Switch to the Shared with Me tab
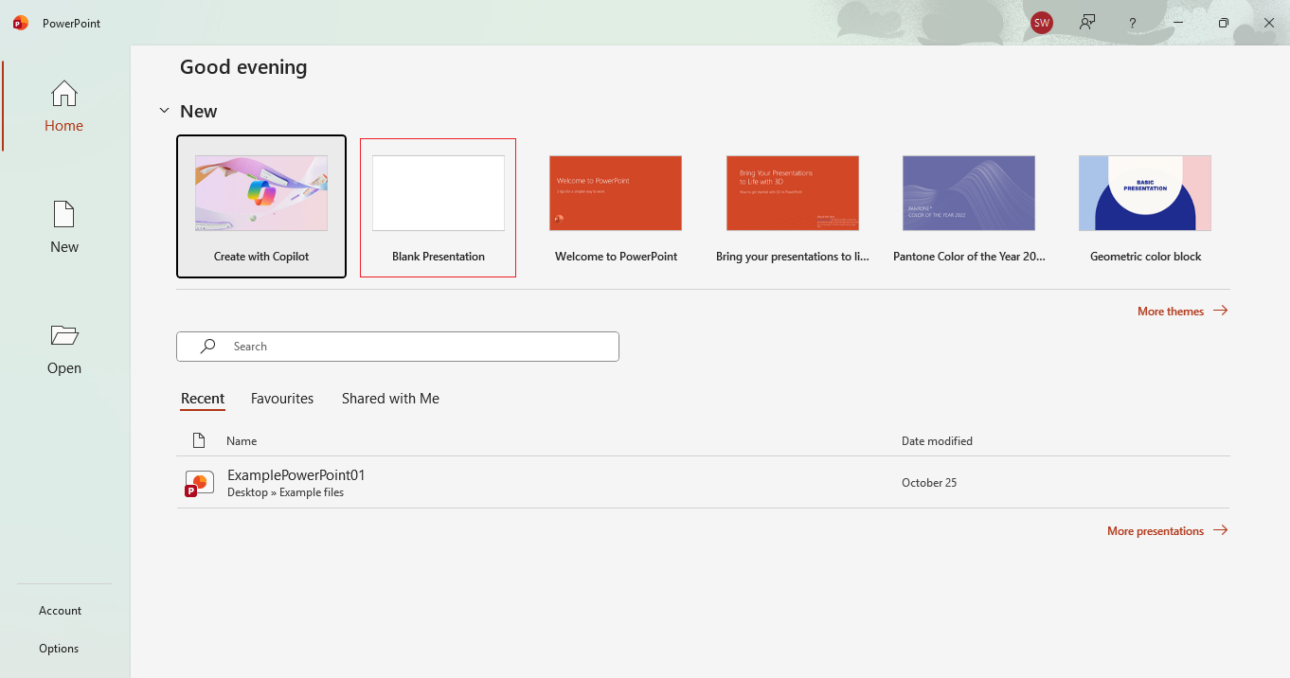The width and height of the screenshot is (1290, 678). pos(390,399)
